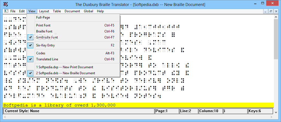Open the Edit menu

22,11
